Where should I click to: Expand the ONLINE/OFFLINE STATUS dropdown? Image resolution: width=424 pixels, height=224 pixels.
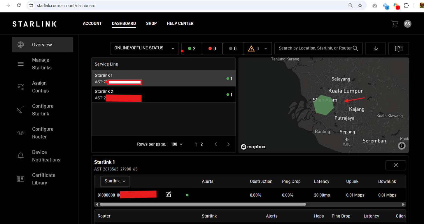(144, 48)
